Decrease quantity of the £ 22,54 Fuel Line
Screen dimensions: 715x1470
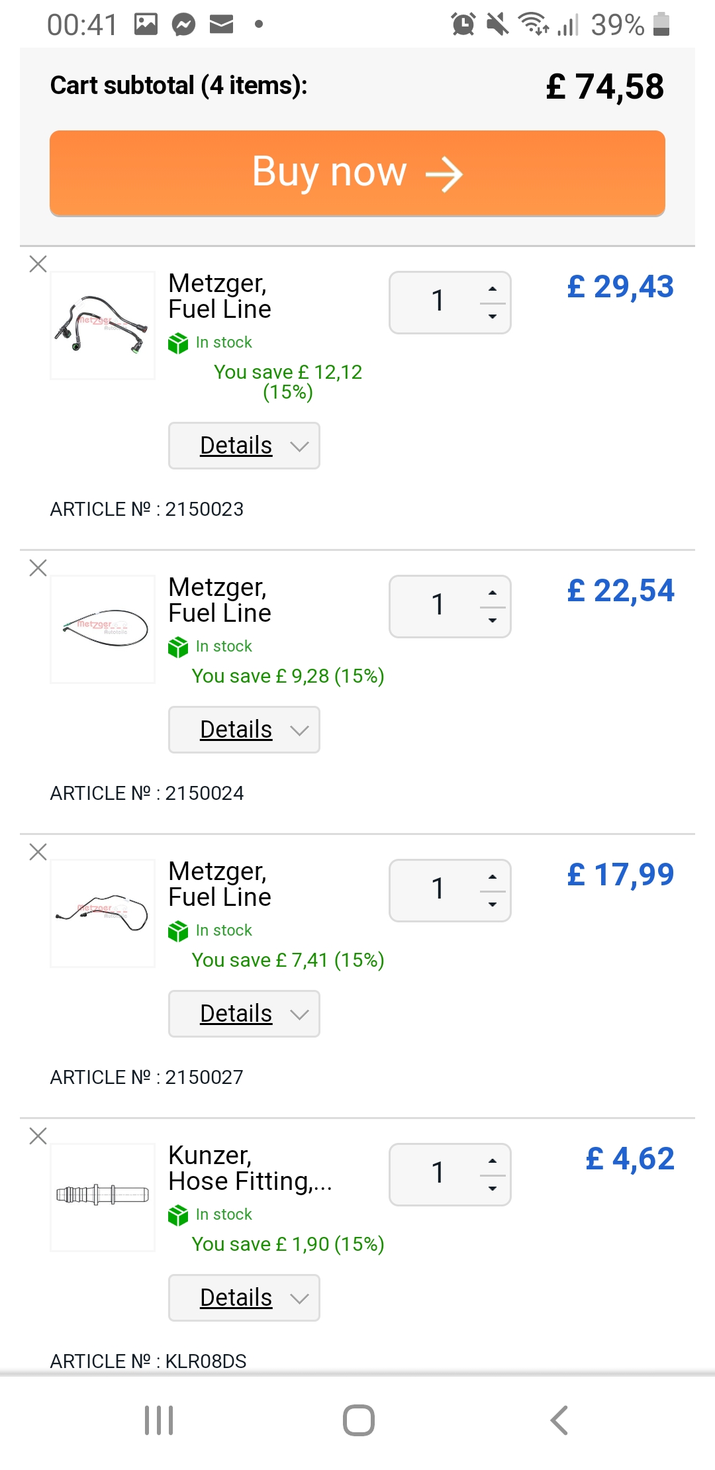point(492,620)
